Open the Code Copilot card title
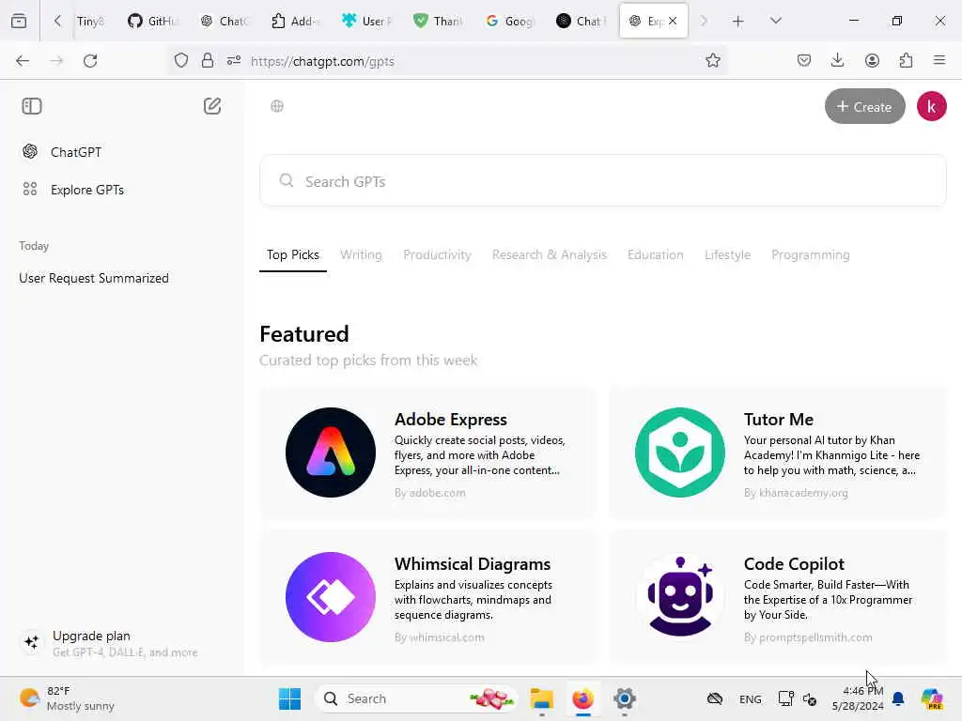The image size is (962, 721). [x=794, y=564]
